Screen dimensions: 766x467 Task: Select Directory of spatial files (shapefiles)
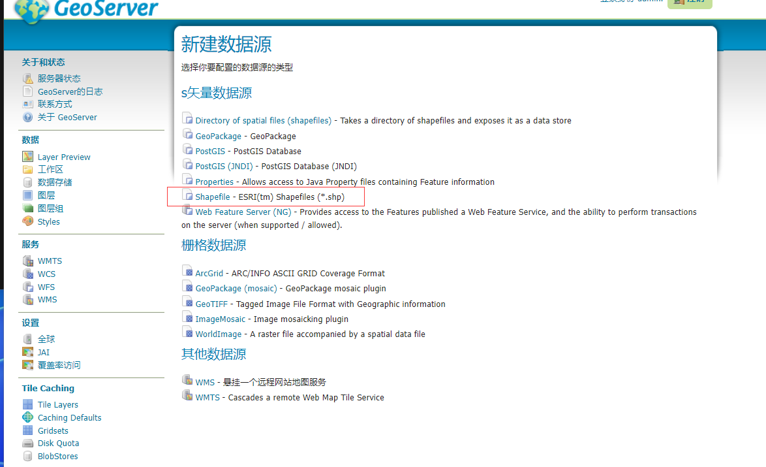263,120
